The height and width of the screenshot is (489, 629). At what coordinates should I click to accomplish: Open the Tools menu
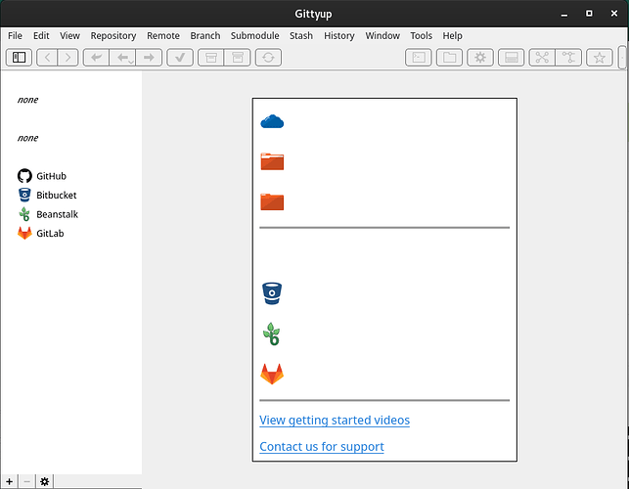pos(422,36)
